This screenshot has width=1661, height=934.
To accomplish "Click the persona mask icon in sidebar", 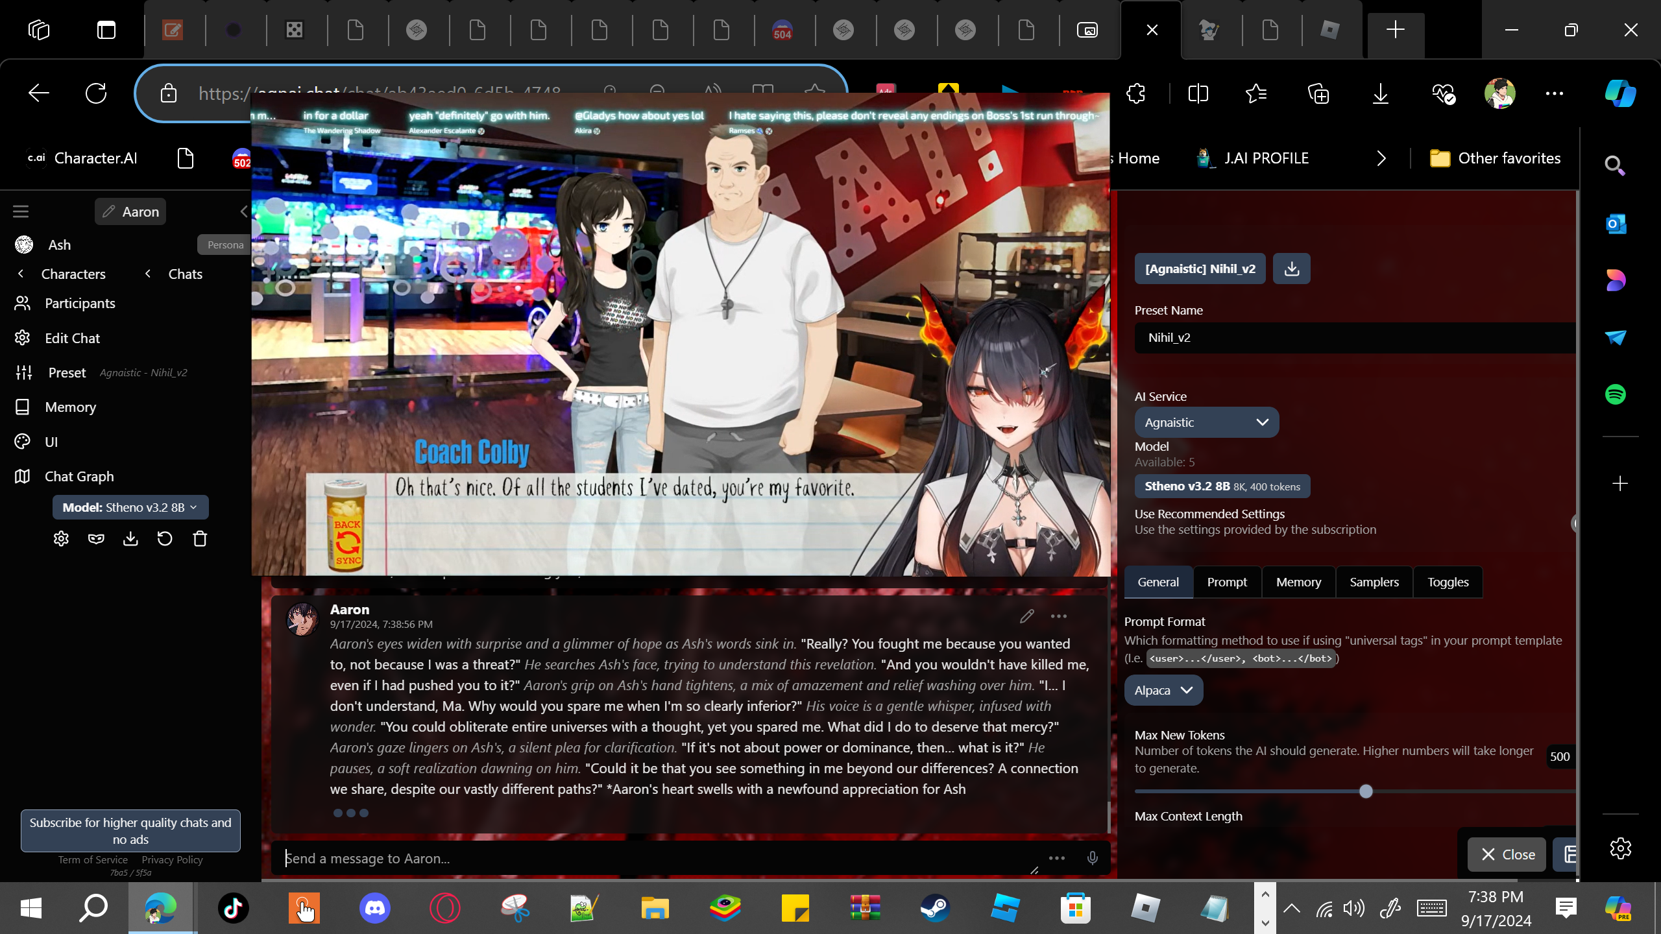I will 96,539.
